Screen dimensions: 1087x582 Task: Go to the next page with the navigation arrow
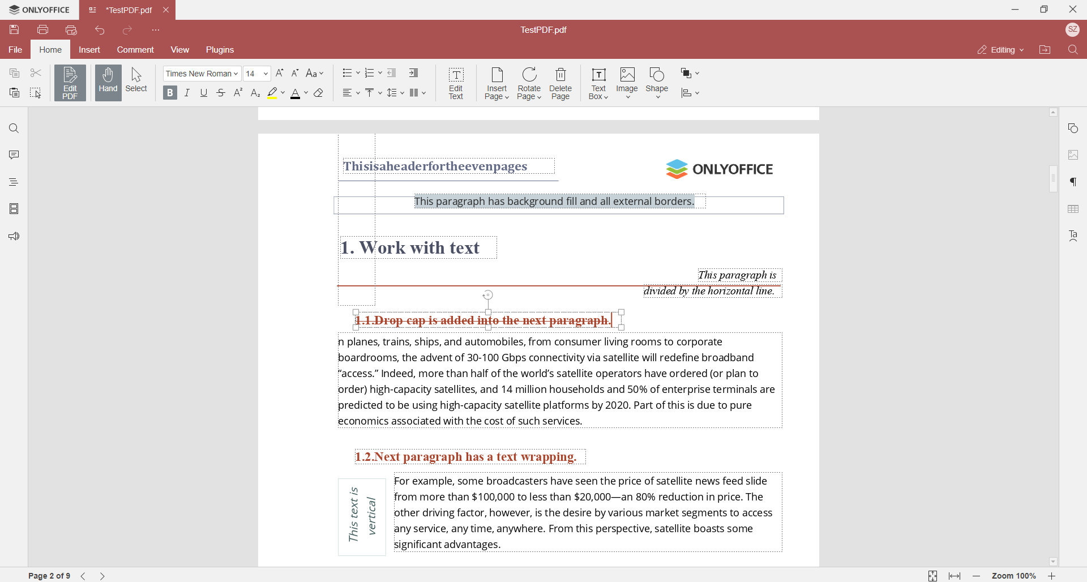pos(102,575)
